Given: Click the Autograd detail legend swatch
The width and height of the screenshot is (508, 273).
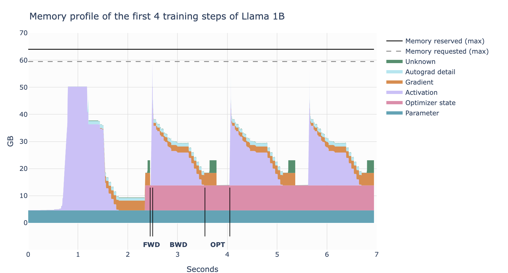Looking at the screenshot, I should click(x=394, y=72).
